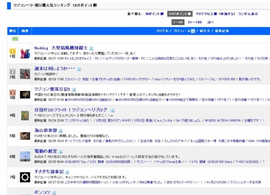
Task: Click the bronze rank 3 crown badge
Action: [12, 92]
